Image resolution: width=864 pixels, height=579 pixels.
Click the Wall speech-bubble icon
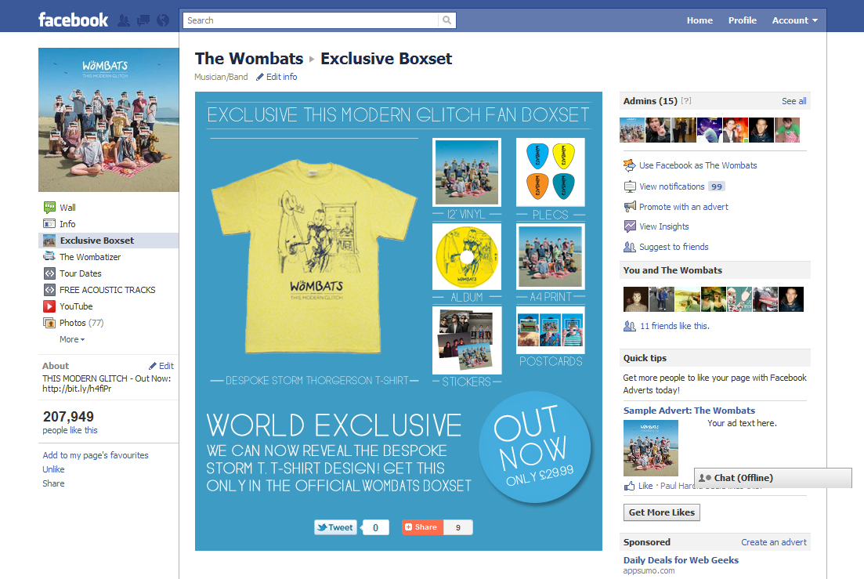tap(49, 207)
